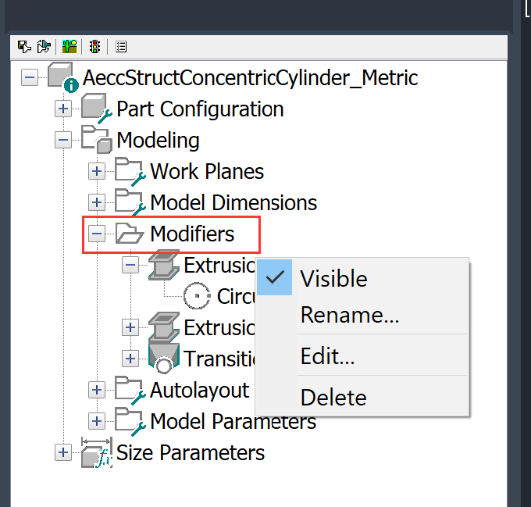Viewport: 531px width, 507px height.
Task: Click the Modeling folder icon
Action: click(x=96, y=140)
